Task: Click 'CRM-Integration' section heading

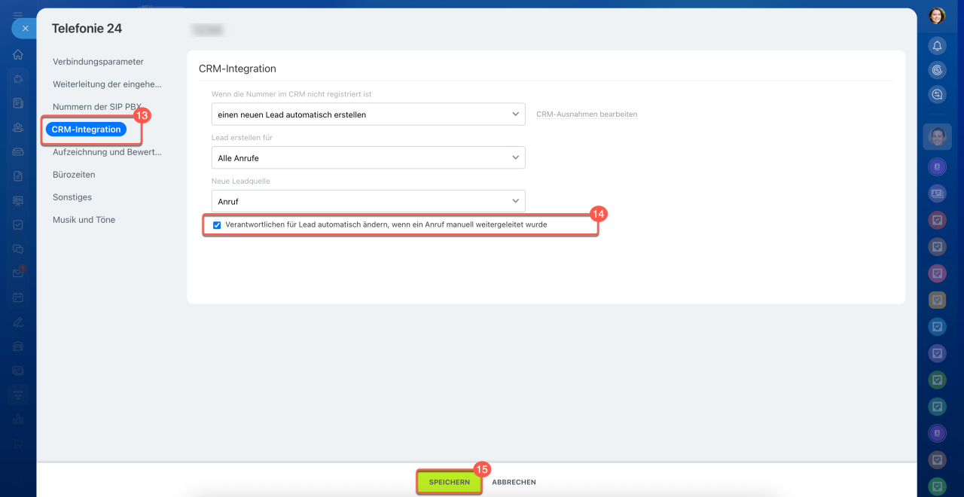Action: point(237,69)
